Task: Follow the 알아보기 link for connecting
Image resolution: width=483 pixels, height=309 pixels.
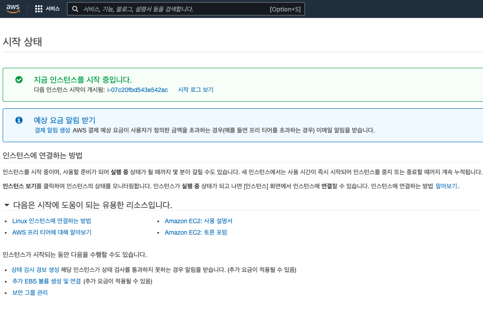Action: coord(446,186)
